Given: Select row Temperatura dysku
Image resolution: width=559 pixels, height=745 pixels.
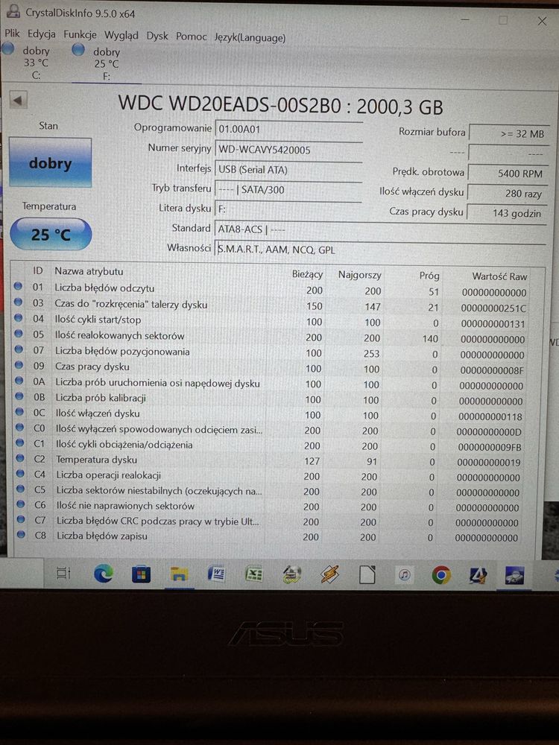Looking at the screenshot, I should pyautogui.click(x=271, y=460).
